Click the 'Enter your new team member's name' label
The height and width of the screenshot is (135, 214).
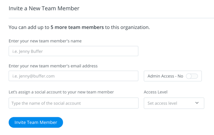pos(45,41)
